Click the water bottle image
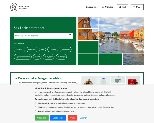Viewport: 154px width, 123px height. (x=103, y=80)
